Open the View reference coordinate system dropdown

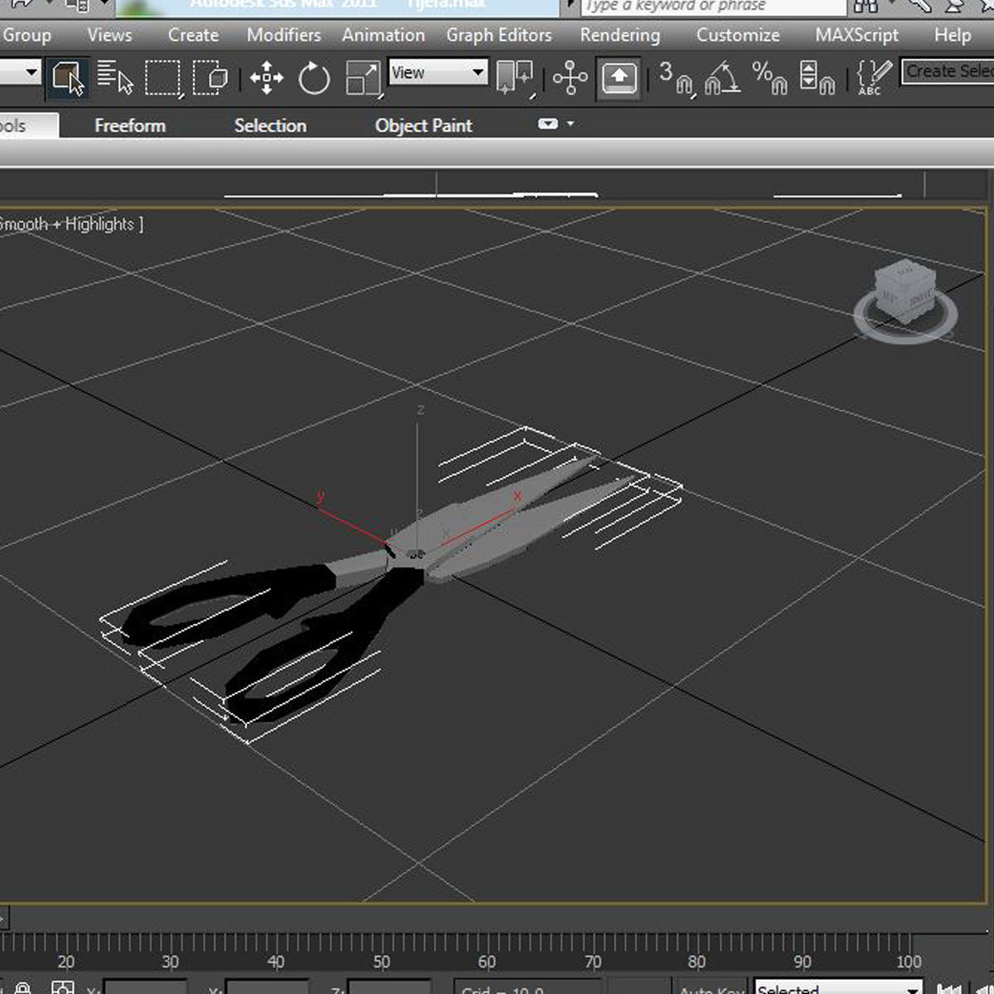pos(438,72)
